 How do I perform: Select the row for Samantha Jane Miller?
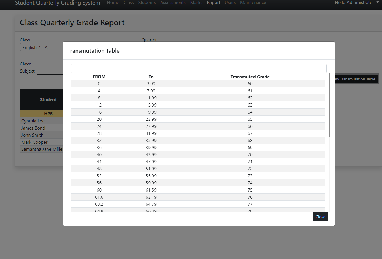tap(42, 149)
